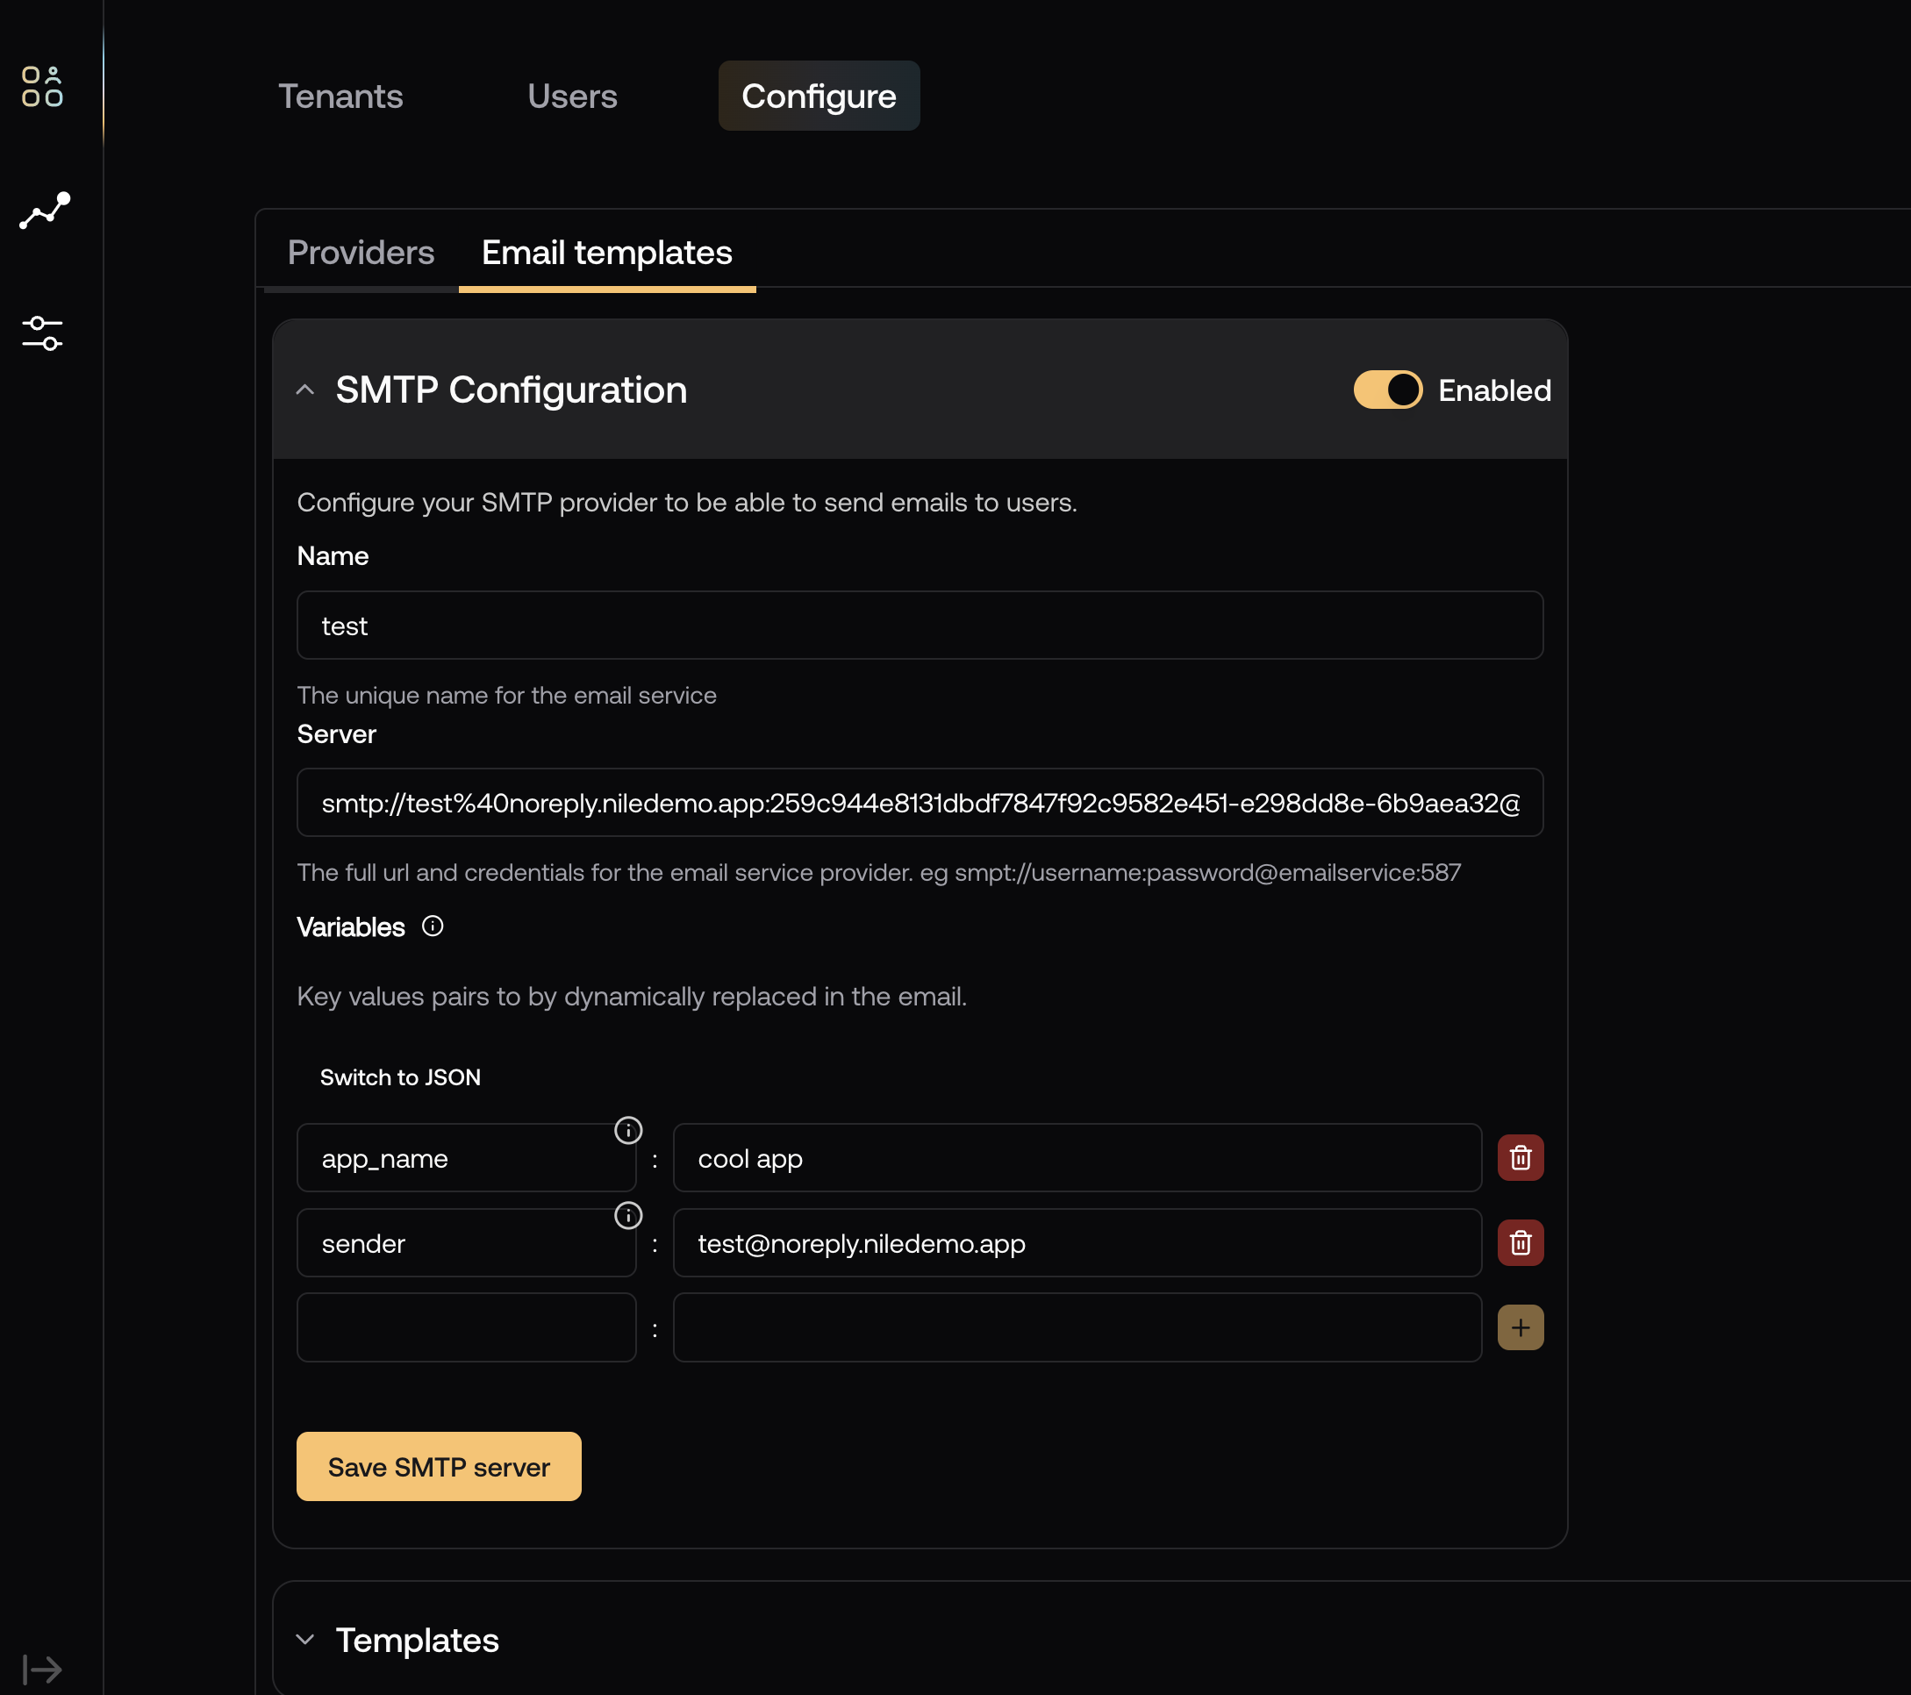The image size is (1911, 1695).
Task: Add a new variable with plus button
Action: point(1520,1327)
